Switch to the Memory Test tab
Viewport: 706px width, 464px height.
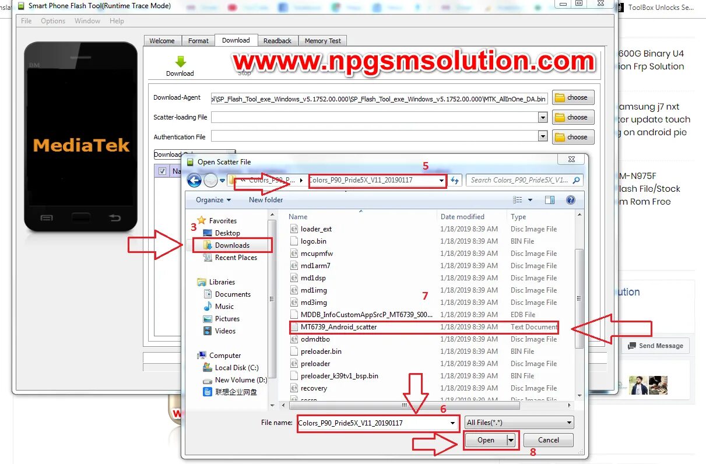click(323, 41)
